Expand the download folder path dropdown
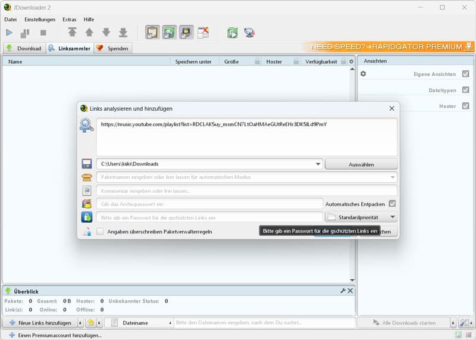476x340 pixels. click(318, 164)
